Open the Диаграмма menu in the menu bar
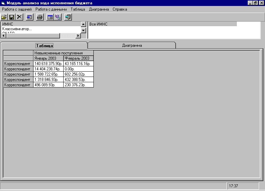 click(x=99, y=9)
